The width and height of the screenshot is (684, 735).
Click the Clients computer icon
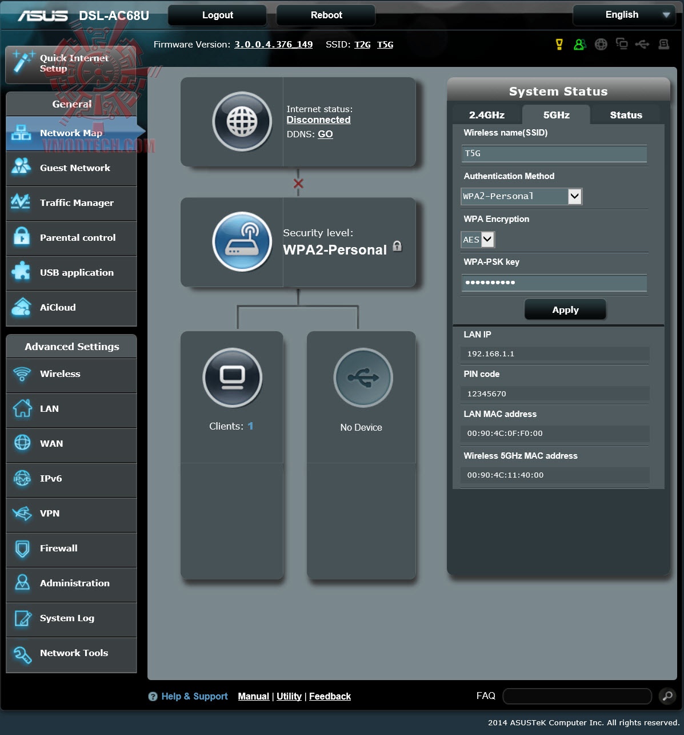232,378
